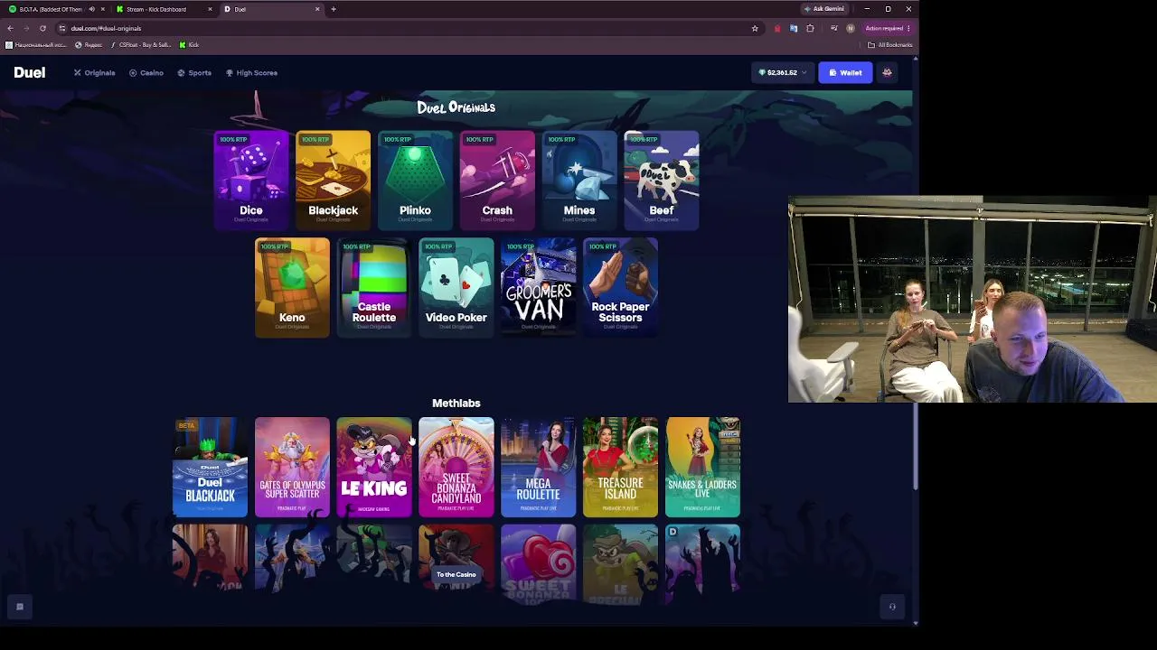Go back in the browser
This screenshot has height=650, width=1157.
click(10, 28)
